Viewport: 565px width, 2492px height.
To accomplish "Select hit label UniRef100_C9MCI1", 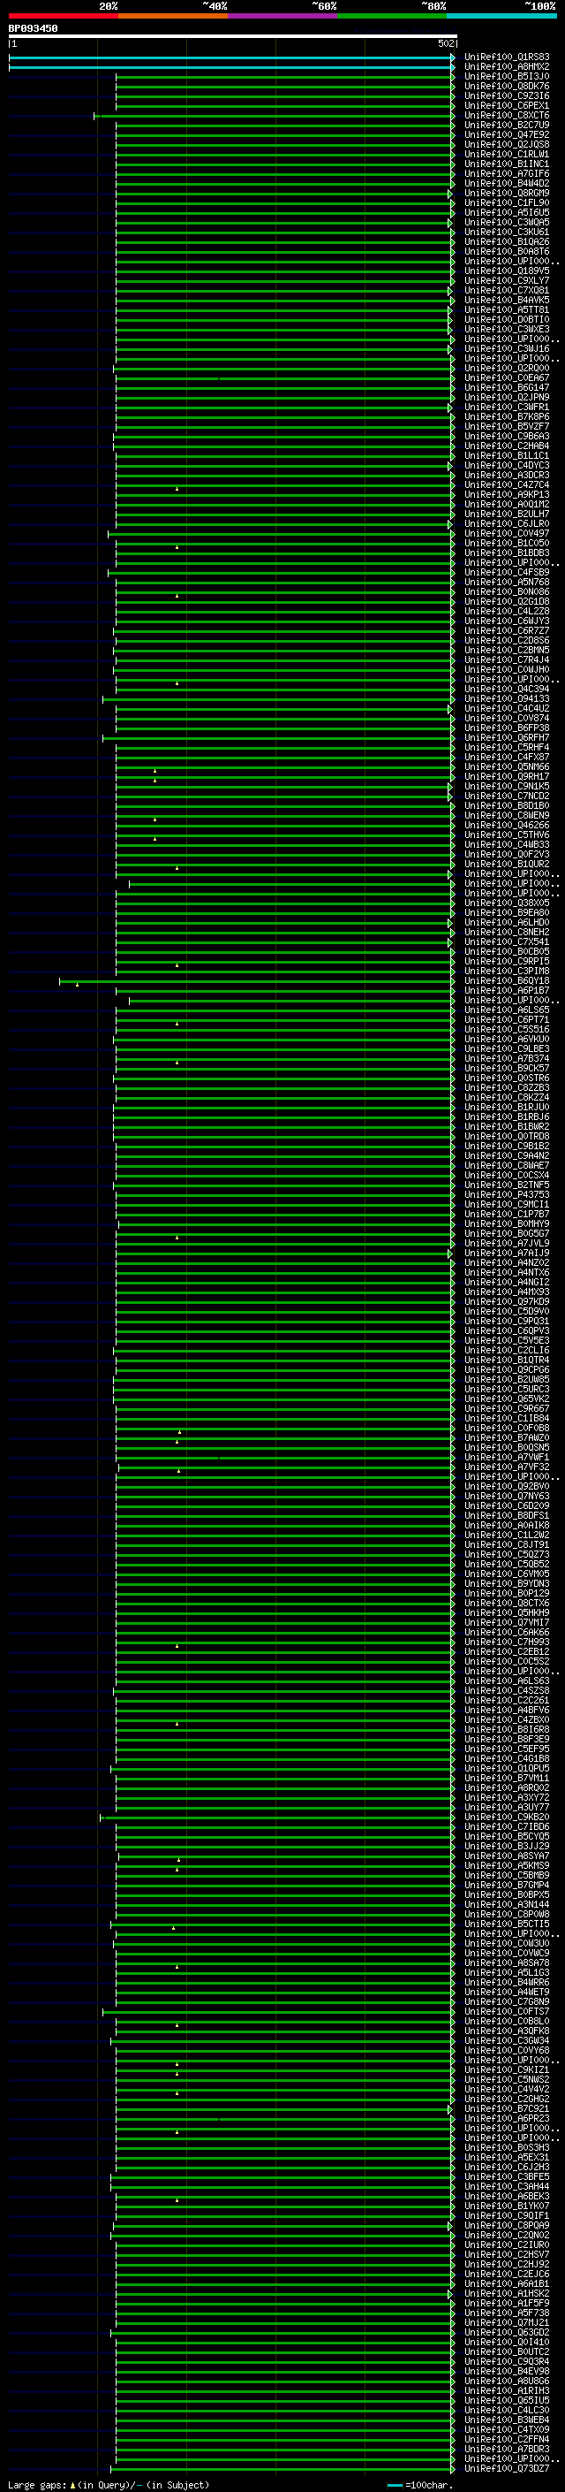I will coord(506,1204).
